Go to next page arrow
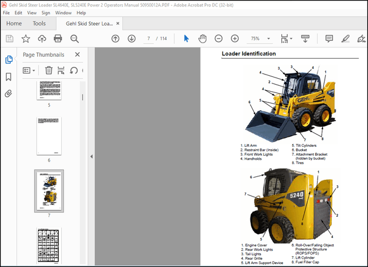 (x=131, y=38)
